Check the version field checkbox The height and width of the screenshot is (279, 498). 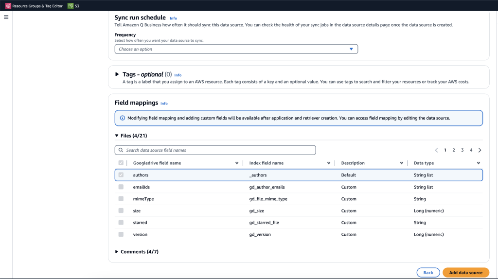click(121, 234)
